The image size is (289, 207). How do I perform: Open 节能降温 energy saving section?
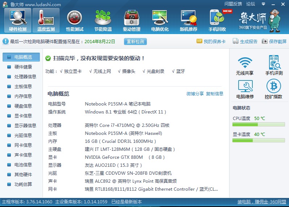(x=103, y=21)
